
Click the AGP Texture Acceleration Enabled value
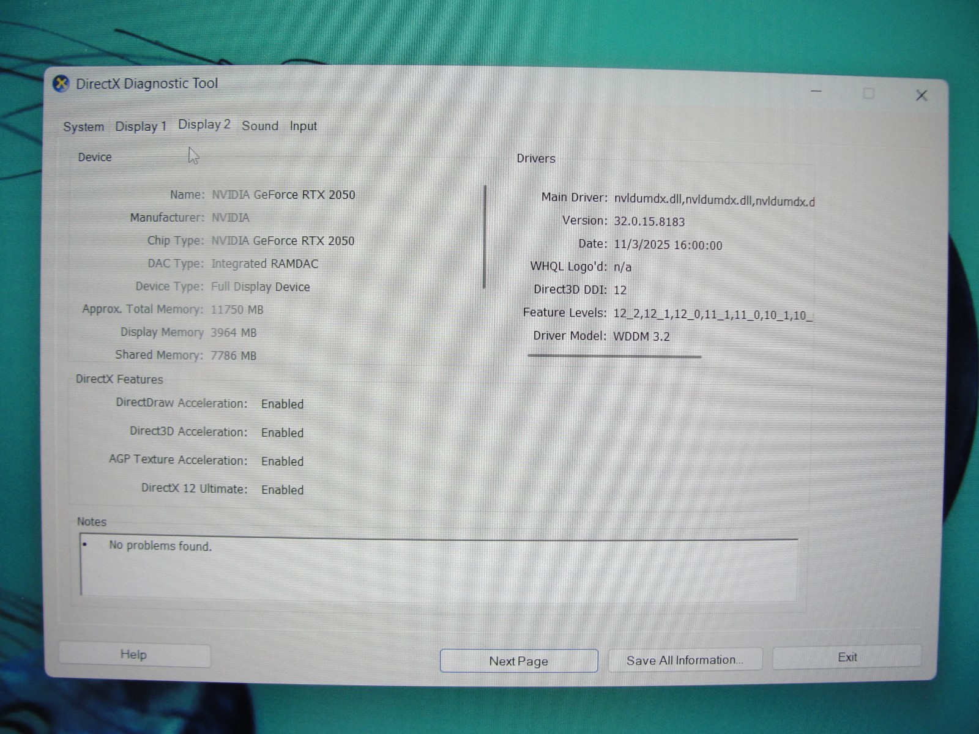283,462
